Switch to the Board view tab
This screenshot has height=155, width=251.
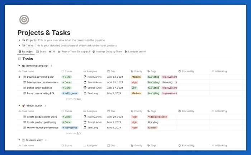click(x=41, y=51)
